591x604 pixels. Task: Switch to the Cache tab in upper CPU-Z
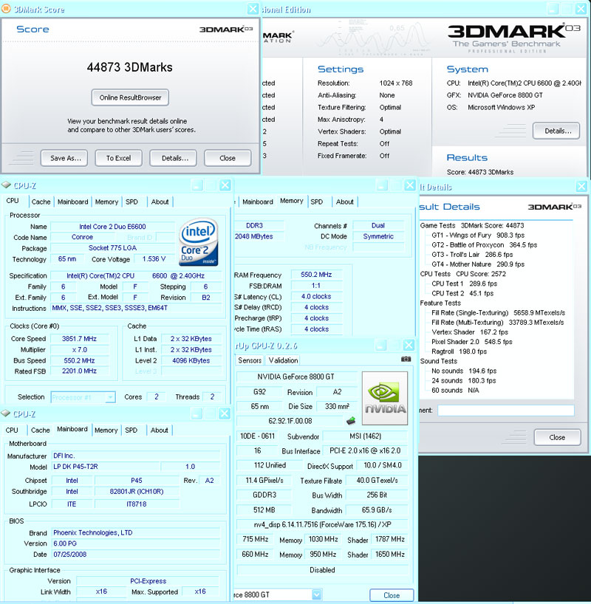click(x=41, y=202)
